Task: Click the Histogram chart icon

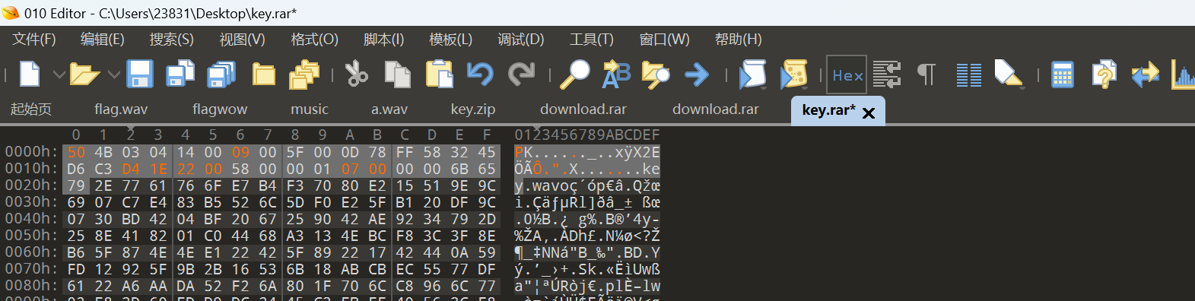Action: (1184, 74)
